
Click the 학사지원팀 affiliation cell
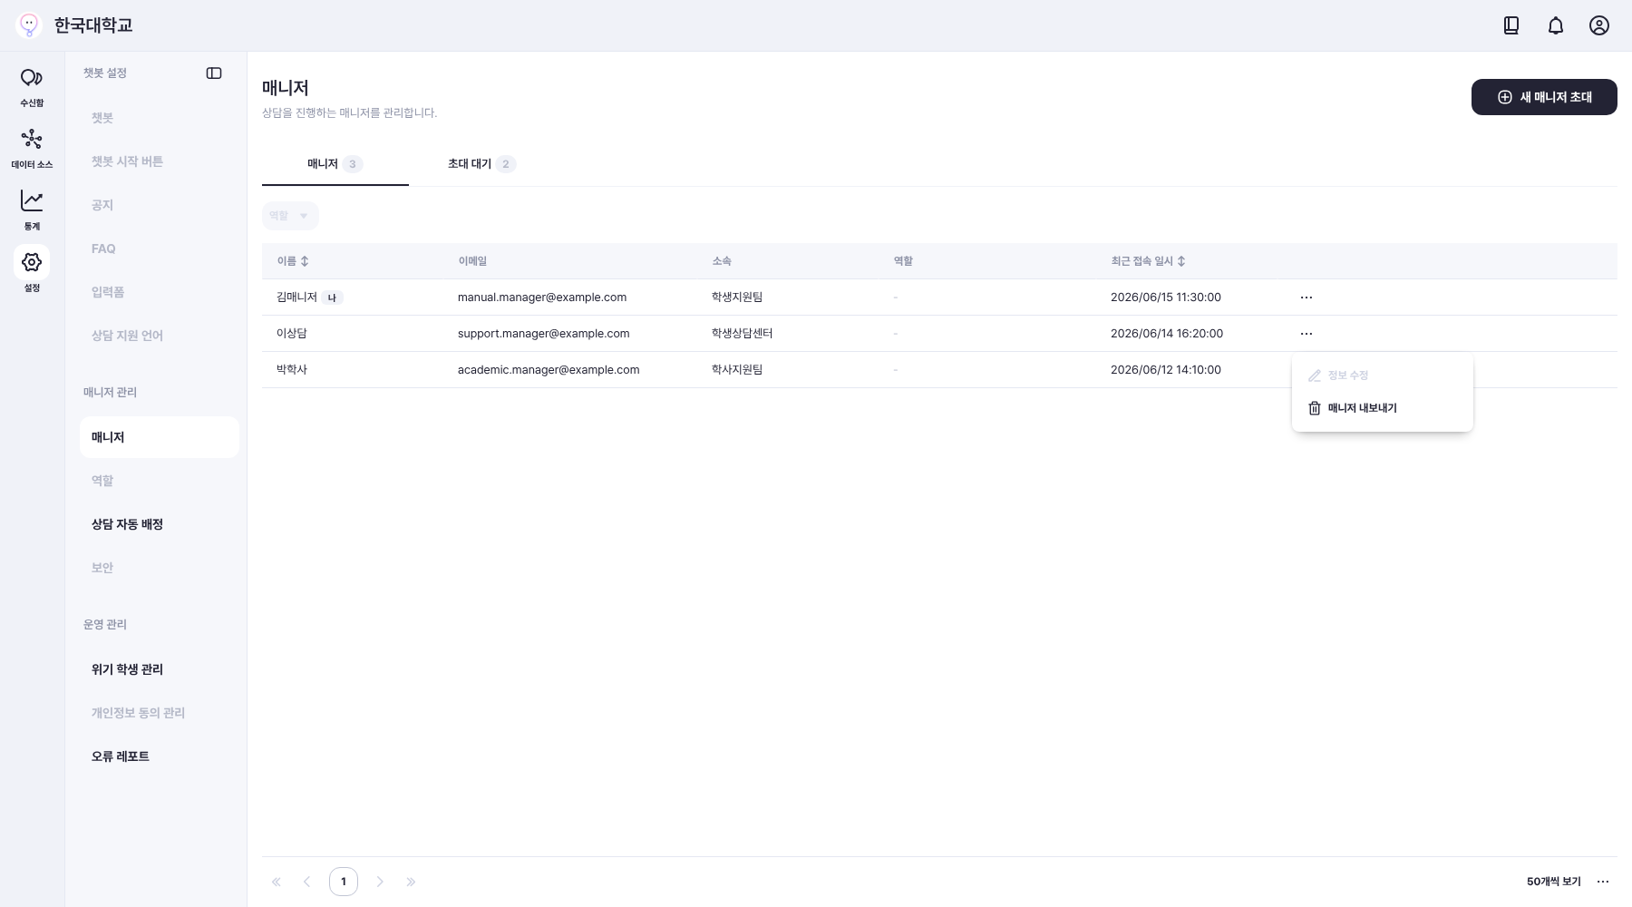pos(737,370)
